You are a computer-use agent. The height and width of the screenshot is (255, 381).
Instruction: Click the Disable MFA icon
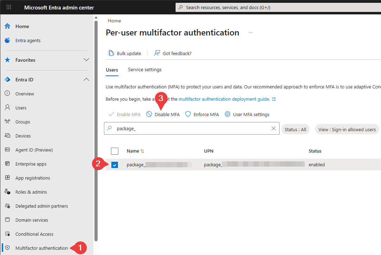tap(150, 114)
